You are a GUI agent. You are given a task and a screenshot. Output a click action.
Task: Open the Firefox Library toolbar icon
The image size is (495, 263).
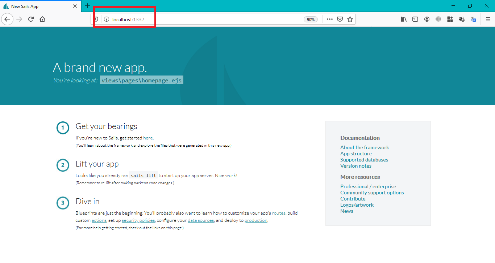point(404,19)
